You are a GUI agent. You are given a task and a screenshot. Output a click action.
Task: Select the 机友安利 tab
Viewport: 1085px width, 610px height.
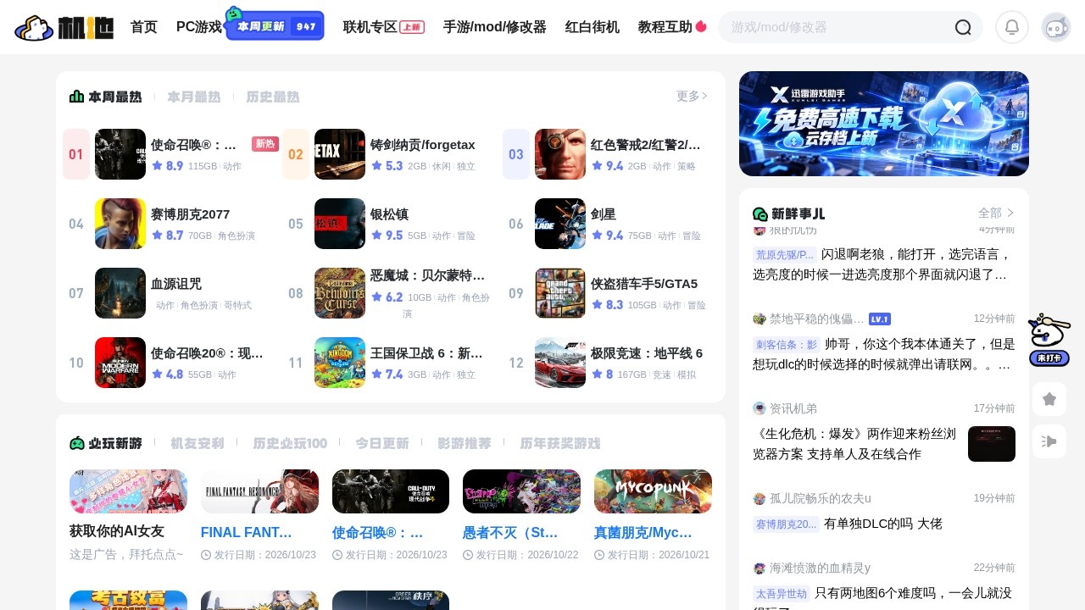pos(198,443)
